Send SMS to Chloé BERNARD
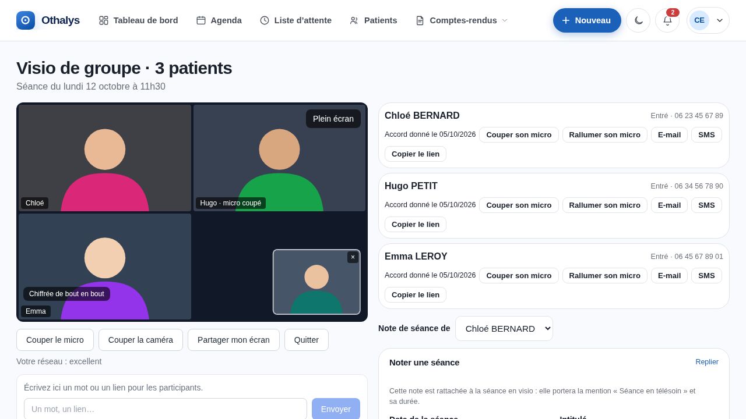 706,134
